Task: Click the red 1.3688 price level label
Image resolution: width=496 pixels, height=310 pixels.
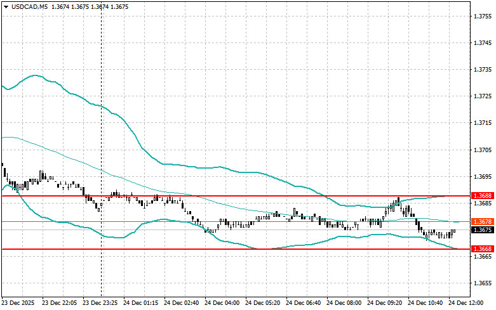Action: [x=483, y=196]
